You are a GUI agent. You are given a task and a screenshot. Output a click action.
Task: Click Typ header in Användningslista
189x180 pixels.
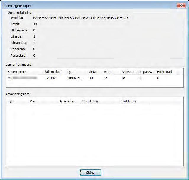coord(10,101)
